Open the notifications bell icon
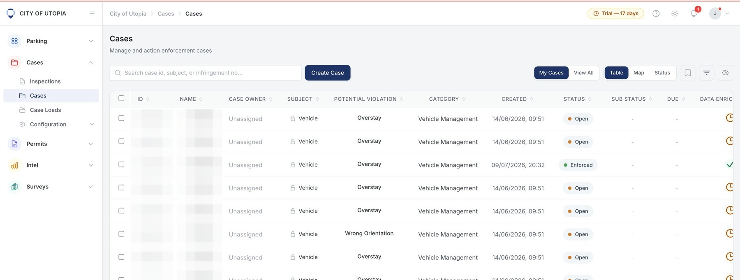740x280 pixels. [694, 14]
